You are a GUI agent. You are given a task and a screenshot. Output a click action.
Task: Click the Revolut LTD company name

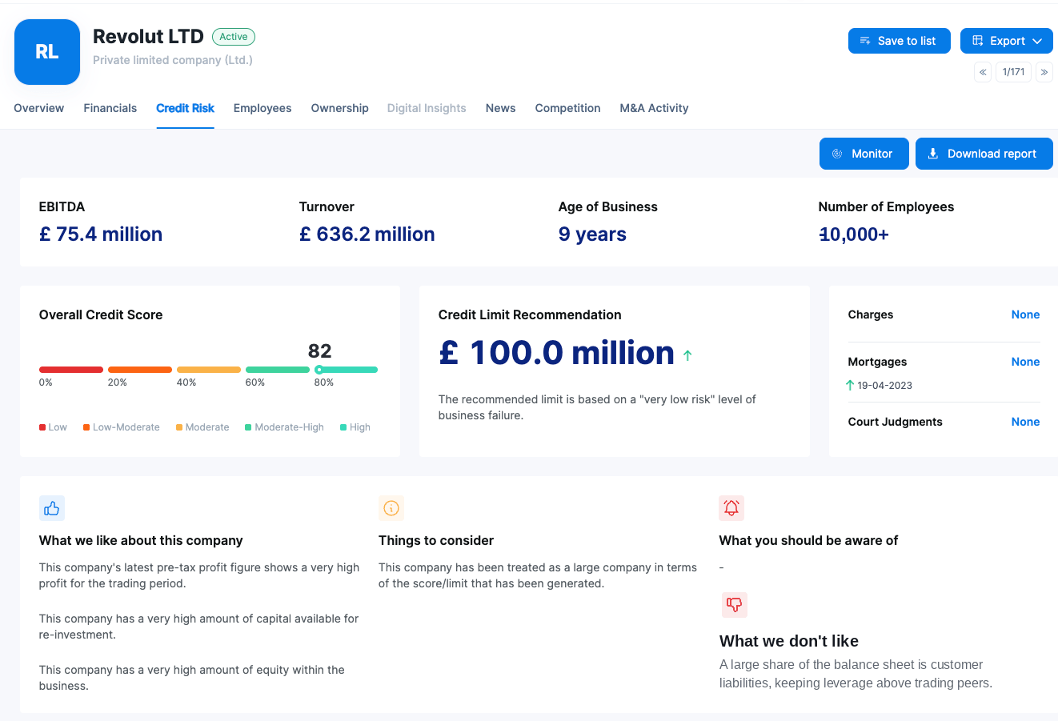pos(148,37)
